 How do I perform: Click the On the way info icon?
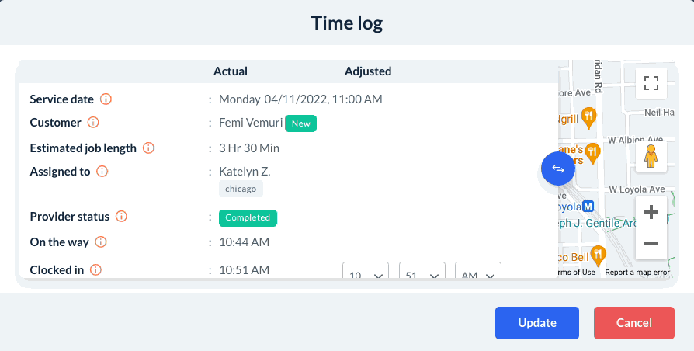[101, 242]
